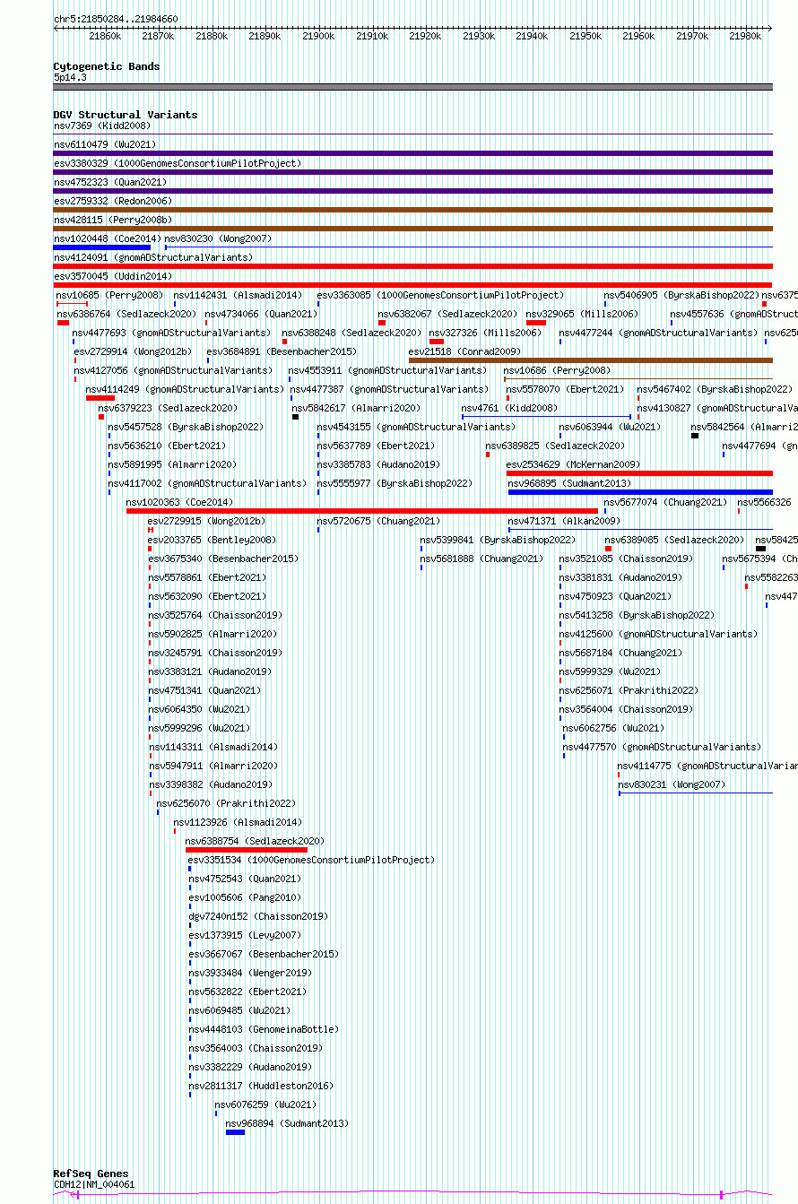Click nsv5842617 (Almarri2020) label
The height and width of the screenshot is (1204, 798).
pyautogui.click(x=356, y=408)
